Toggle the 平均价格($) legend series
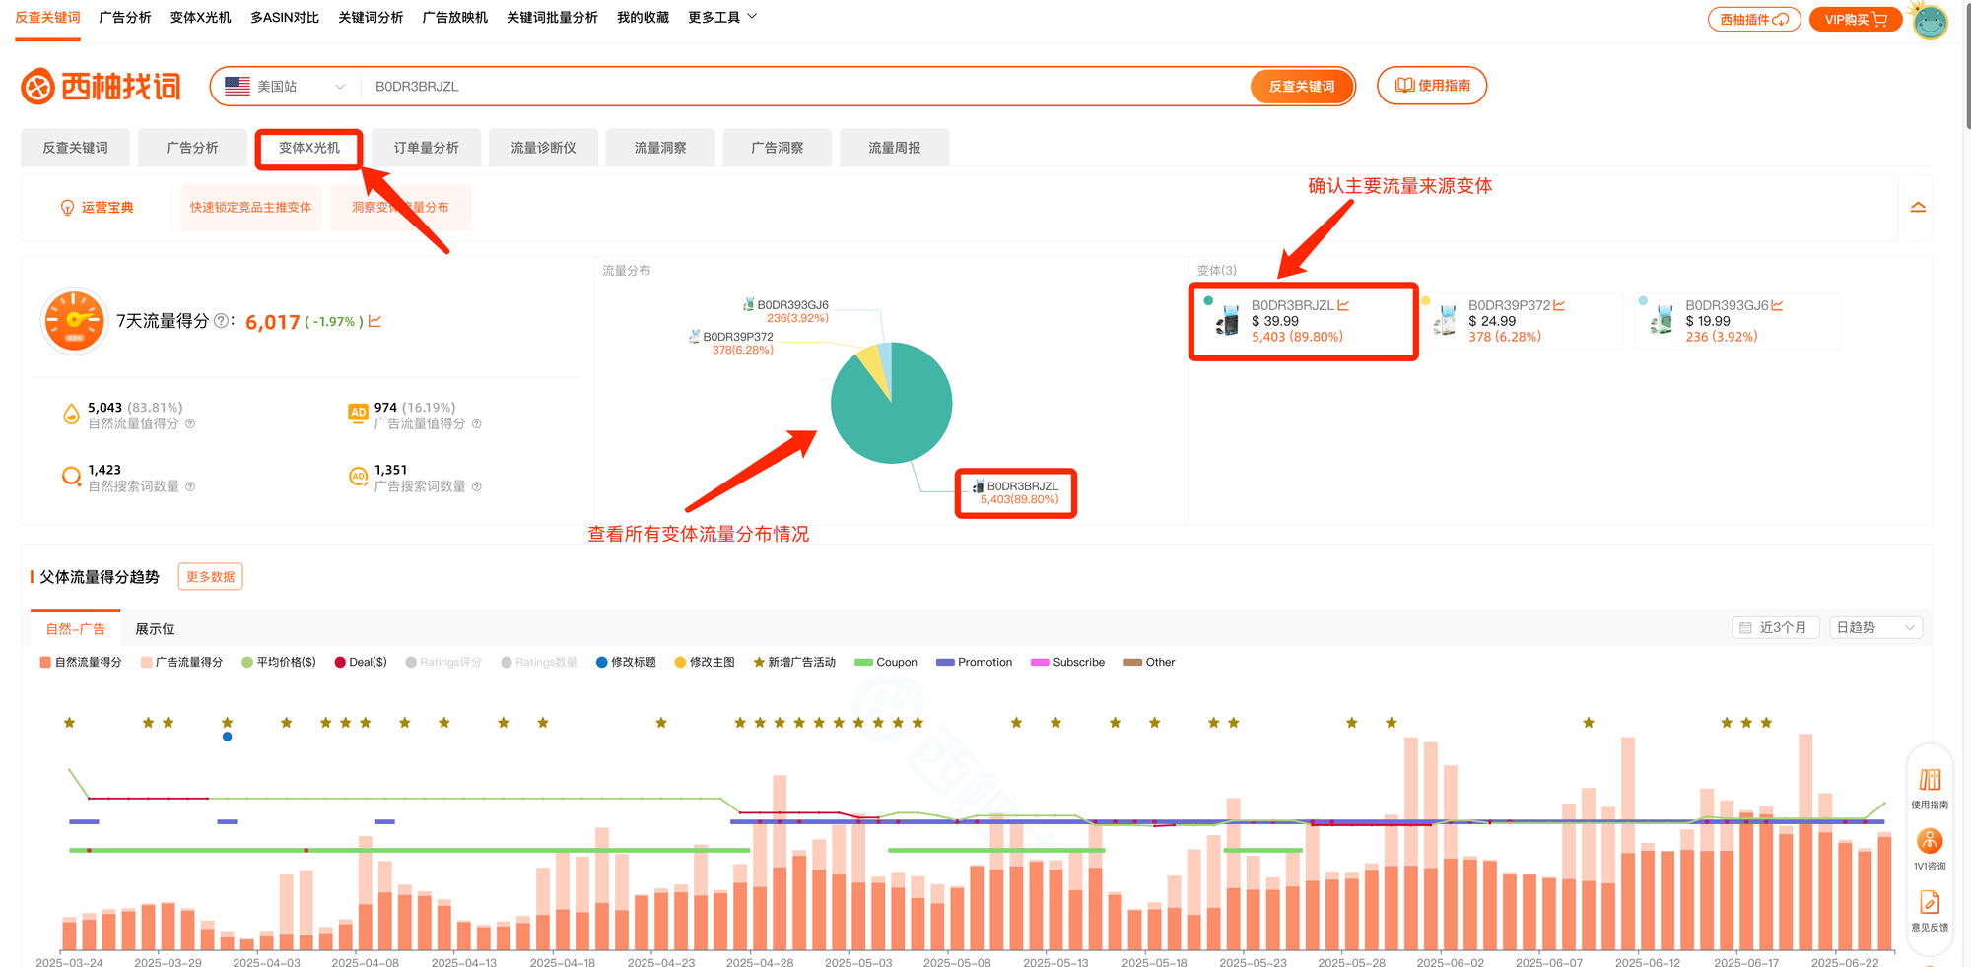 [x=279, y=662]
